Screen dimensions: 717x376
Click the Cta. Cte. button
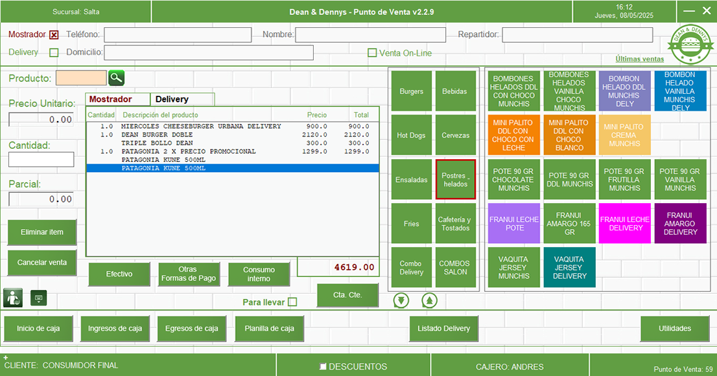coord(347,294)
